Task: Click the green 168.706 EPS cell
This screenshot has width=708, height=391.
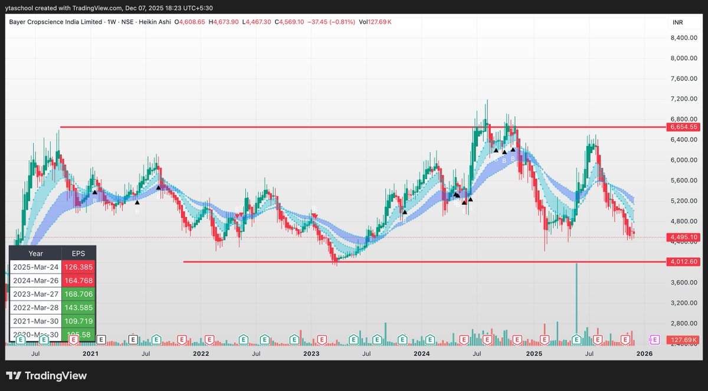Action: [x=78, y=293]
